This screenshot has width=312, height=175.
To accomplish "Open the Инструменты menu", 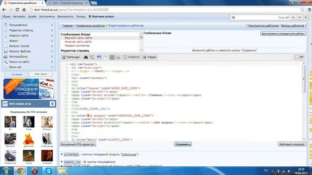I will click(x=47, y=17).
